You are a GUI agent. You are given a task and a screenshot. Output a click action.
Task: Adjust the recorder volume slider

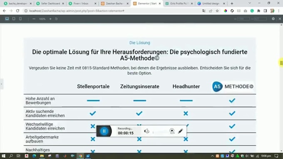[x=159, y=132]
